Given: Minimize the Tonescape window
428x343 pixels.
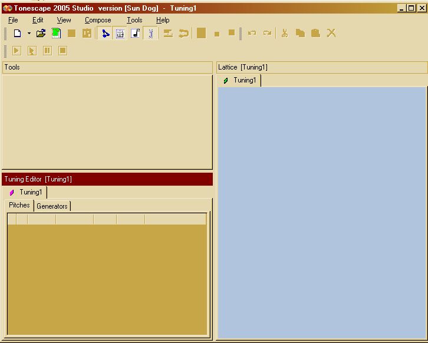Looking at the screenshot, I should [x=401, y=8].
